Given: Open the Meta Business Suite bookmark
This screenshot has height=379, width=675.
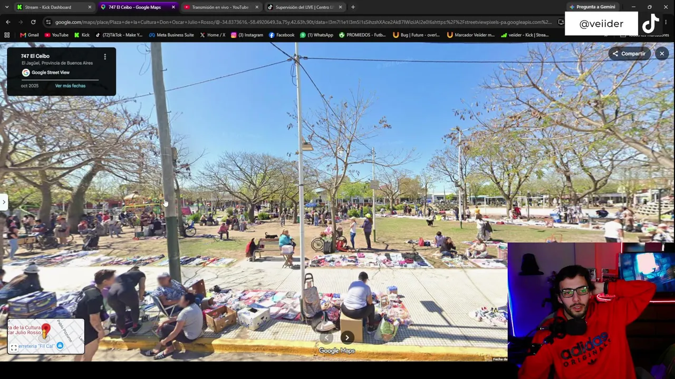Looking at the screenshot, I should click(x=171, y=35).
